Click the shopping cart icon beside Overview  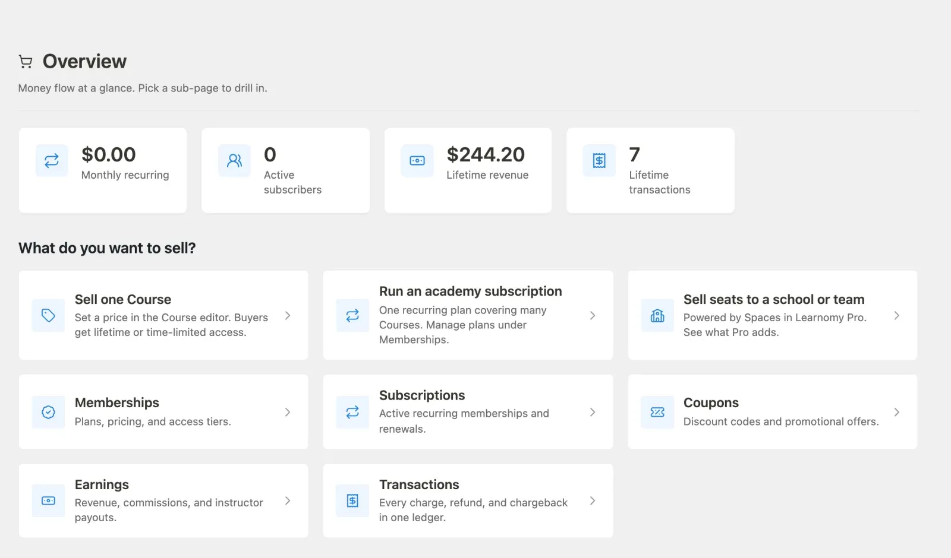(x=26, y=61)
